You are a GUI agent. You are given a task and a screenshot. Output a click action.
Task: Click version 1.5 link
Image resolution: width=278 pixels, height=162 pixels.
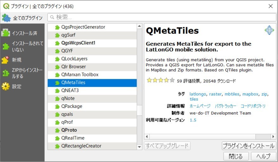(x=193, y=120)
